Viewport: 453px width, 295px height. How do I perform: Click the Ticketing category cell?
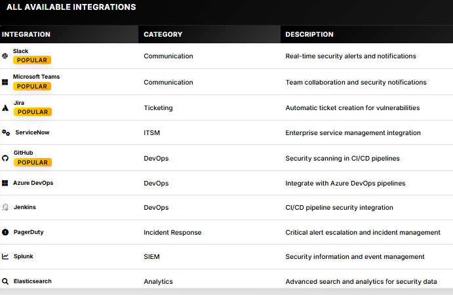(158, 108)
